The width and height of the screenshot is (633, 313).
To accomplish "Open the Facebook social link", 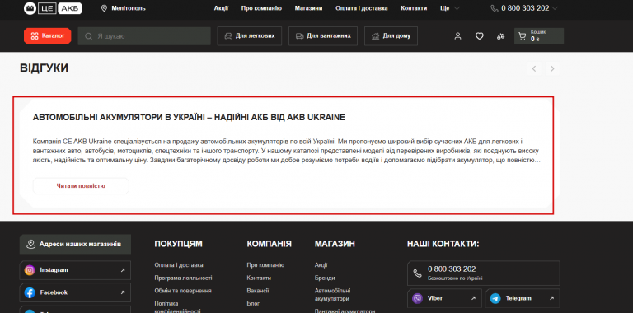I will (x=75, y=292).
